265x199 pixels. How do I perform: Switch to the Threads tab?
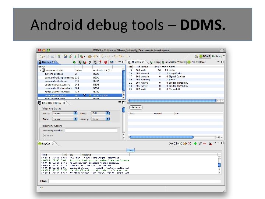pyautogui.click(x=137, y=62)
